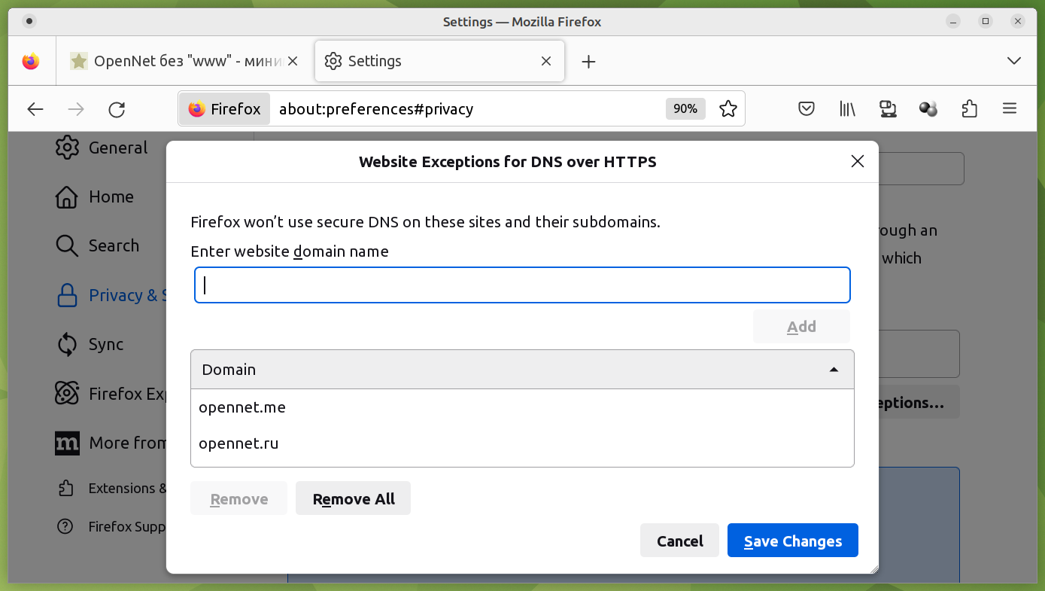The width and height of the screenshot is (1045, 591).
Task: Click the Home house icon in sidebar
Action: (67, 196)
